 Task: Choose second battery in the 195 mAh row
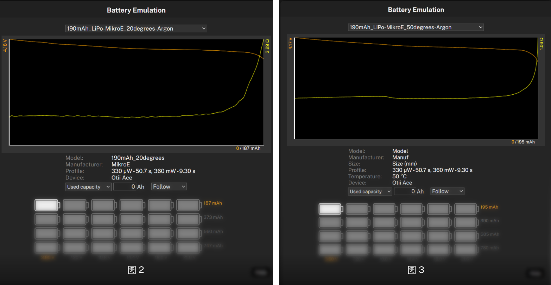tap(358, 209)
